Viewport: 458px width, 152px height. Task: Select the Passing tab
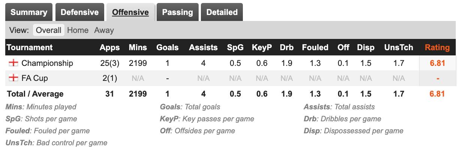point(177,12)
